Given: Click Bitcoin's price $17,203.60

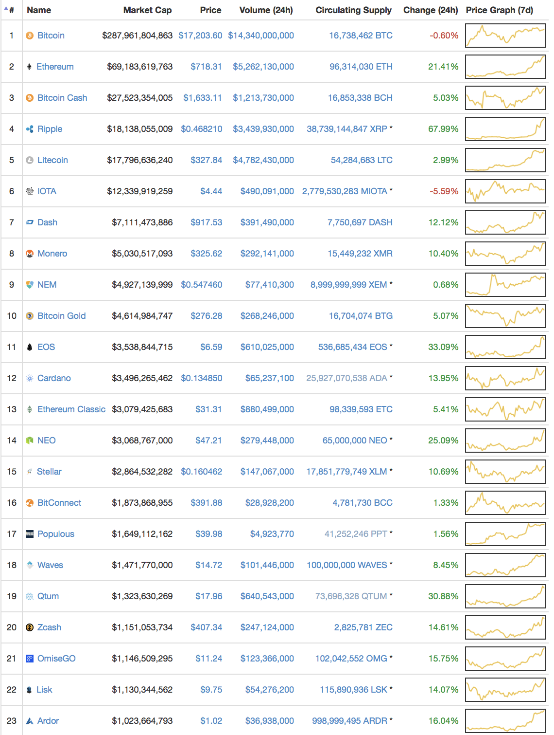Looking at the screenshot, I should pos(200,36).
